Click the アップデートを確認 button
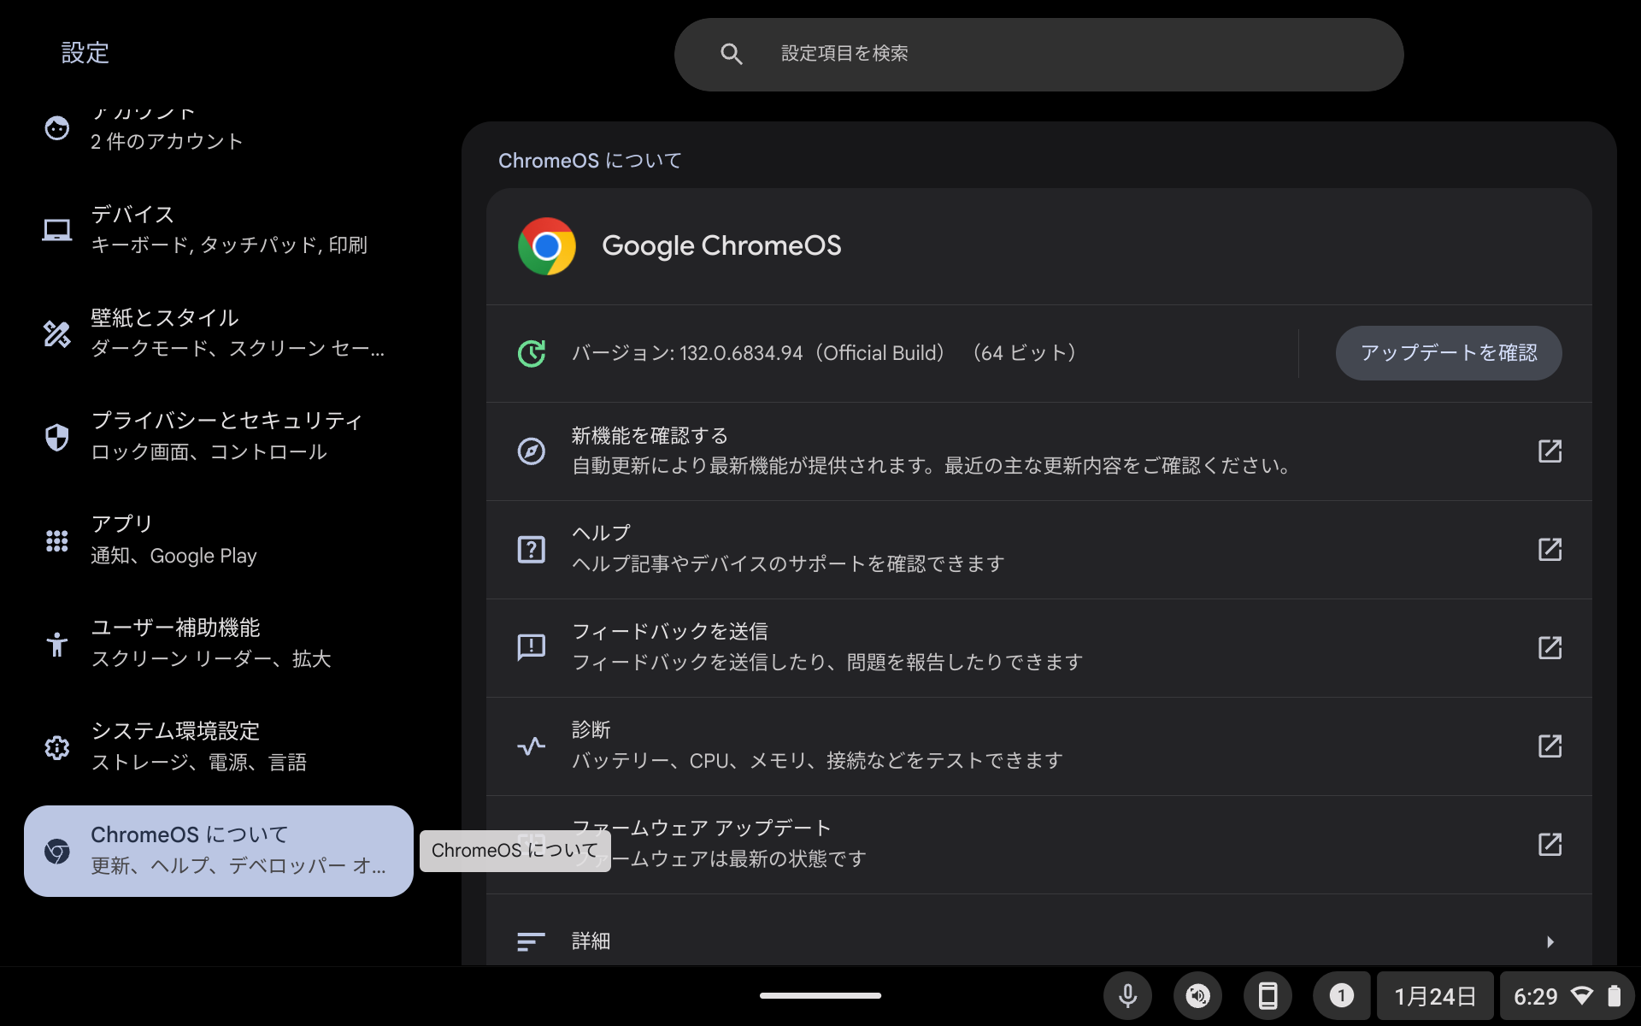The height and width of the screenshot is (1026, 1641). click(1448, 352)
